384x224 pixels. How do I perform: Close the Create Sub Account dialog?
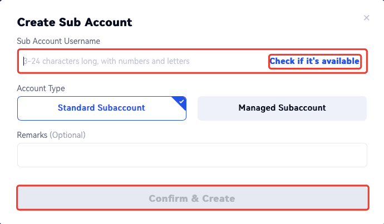pyautogui.click(x=366, y=18)
